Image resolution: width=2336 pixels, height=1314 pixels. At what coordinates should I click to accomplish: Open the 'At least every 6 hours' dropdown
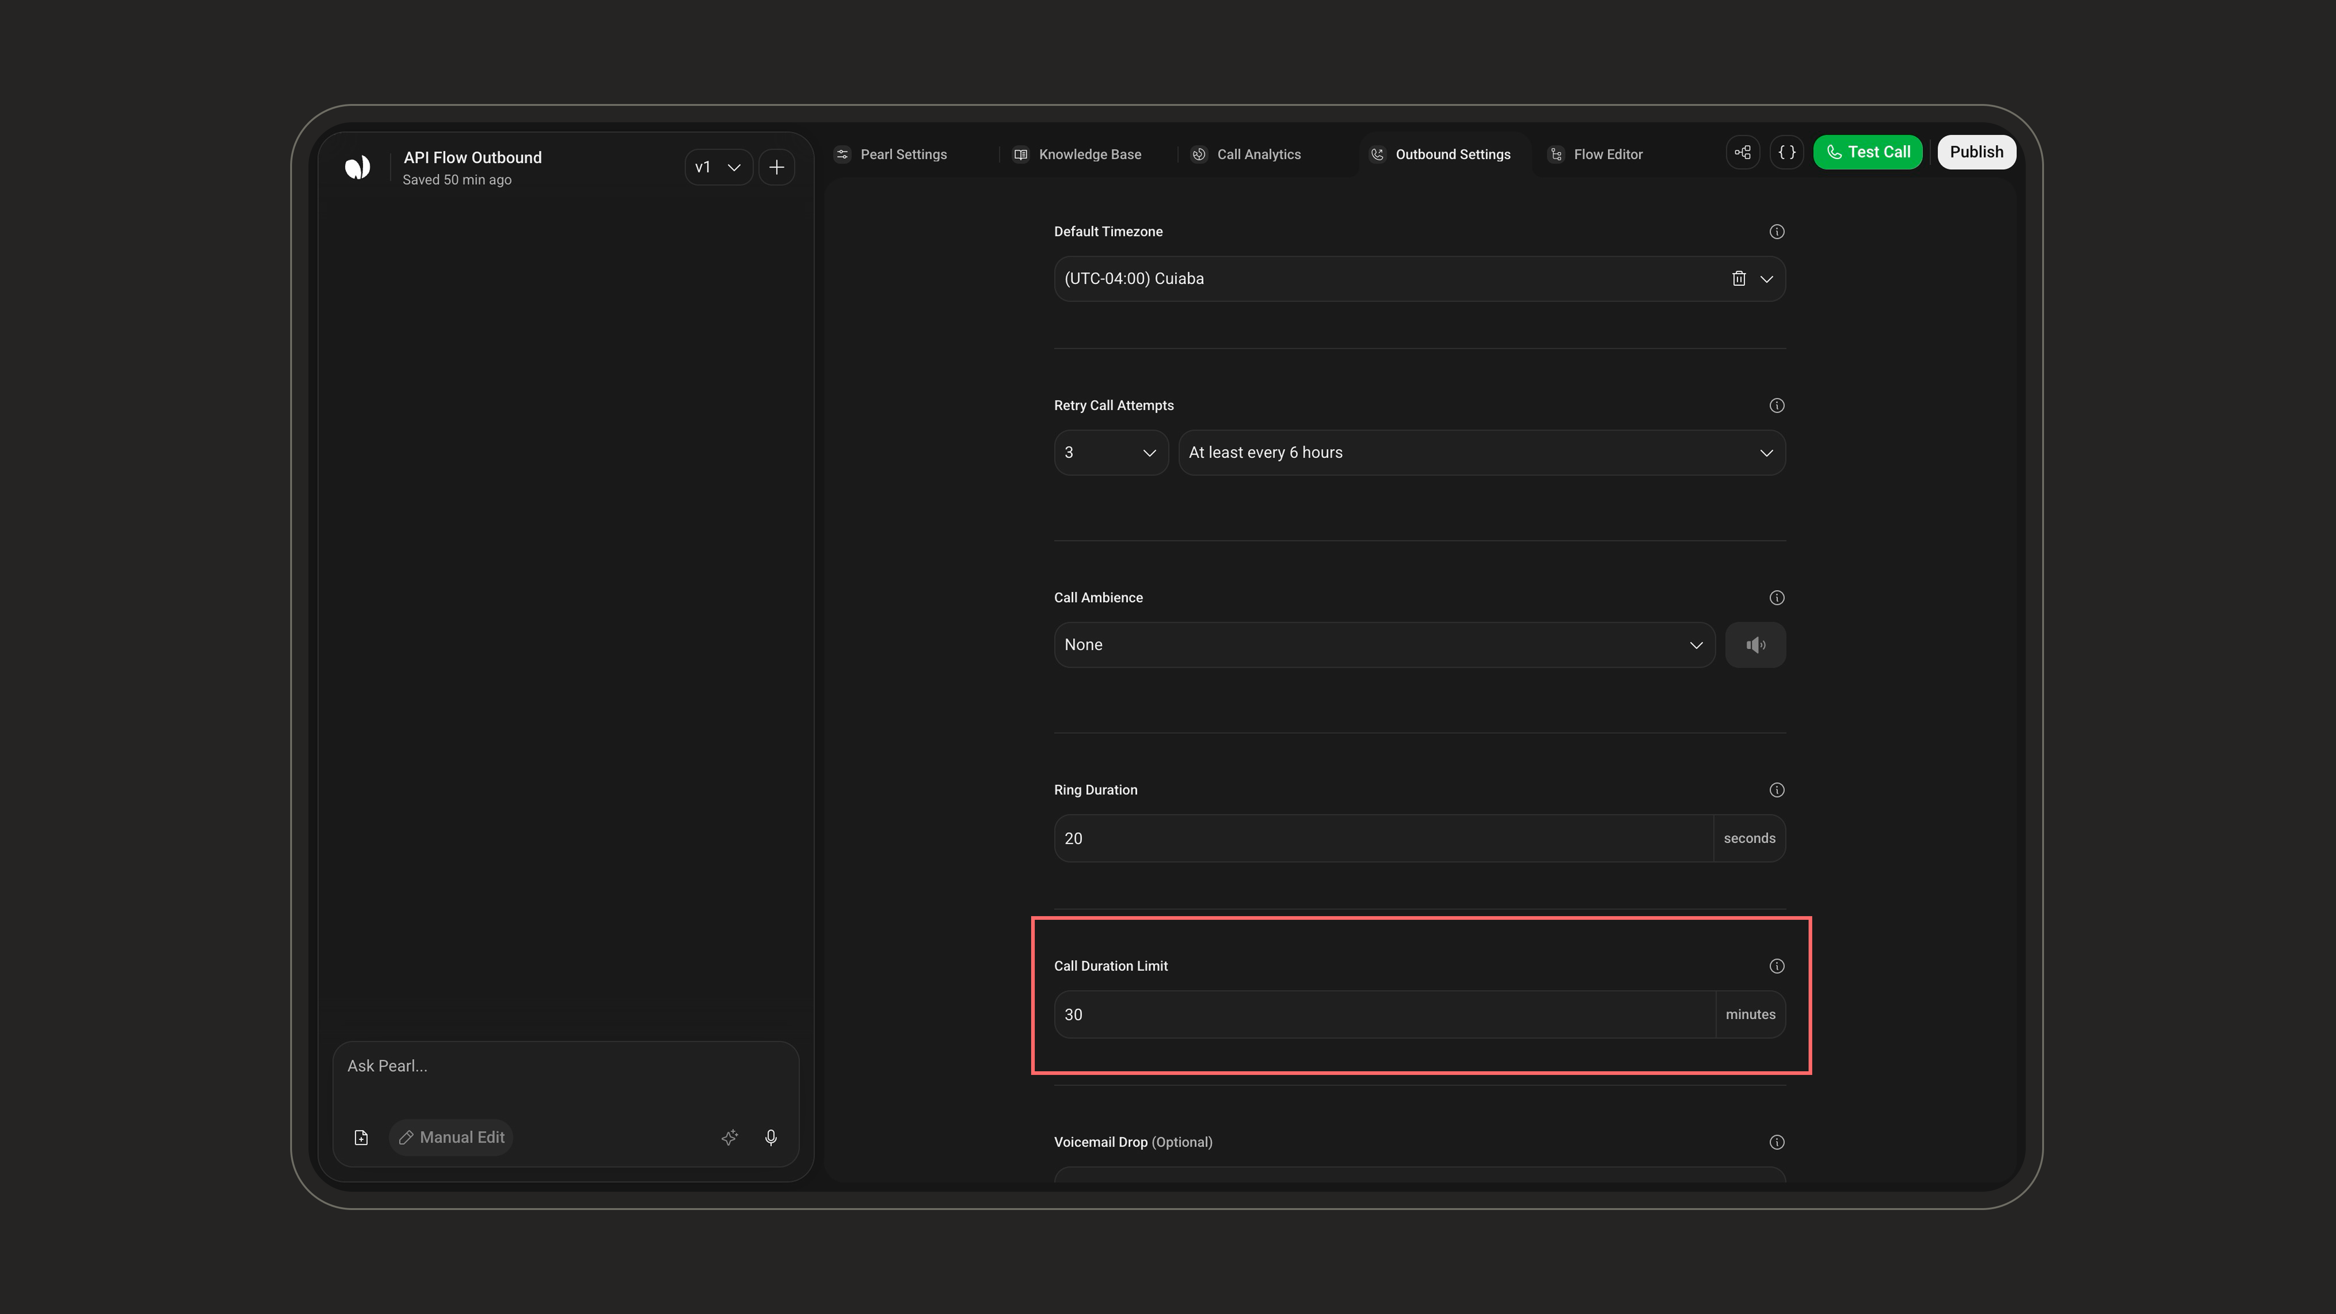[1482, 453]
